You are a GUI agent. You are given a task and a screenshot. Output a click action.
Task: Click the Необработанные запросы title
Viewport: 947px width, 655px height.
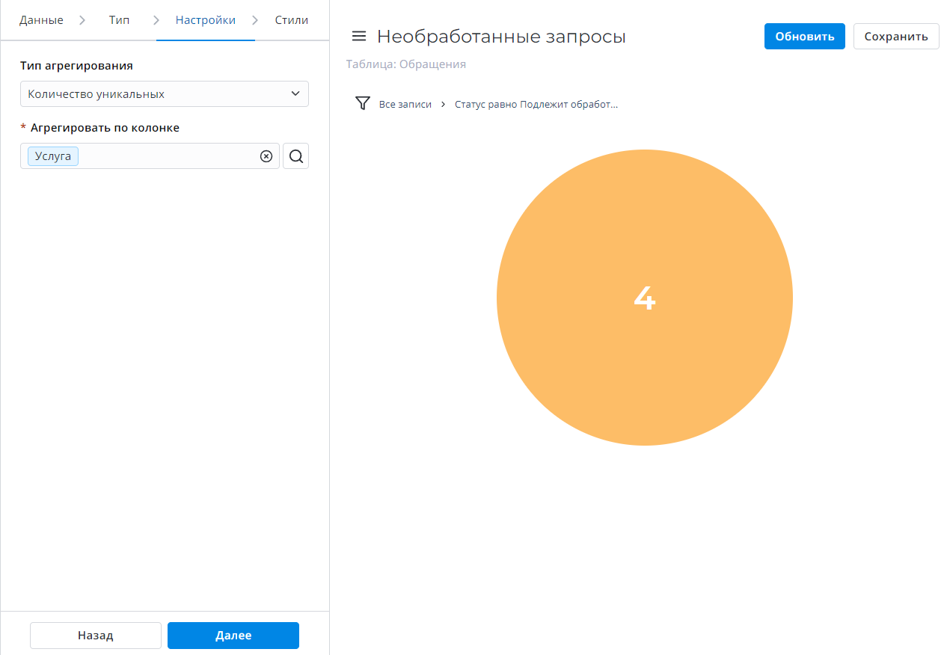(x=501, y=37)
